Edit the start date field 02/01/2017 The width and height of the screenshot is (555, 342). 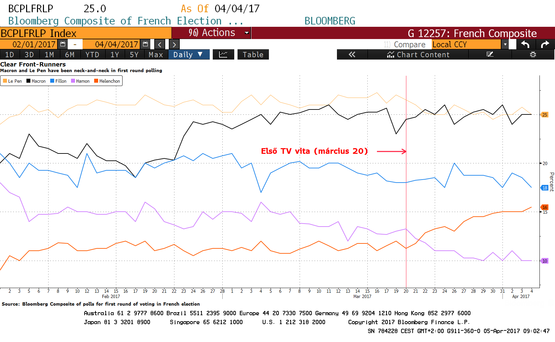pyautogui.click(x=29, y=44)
